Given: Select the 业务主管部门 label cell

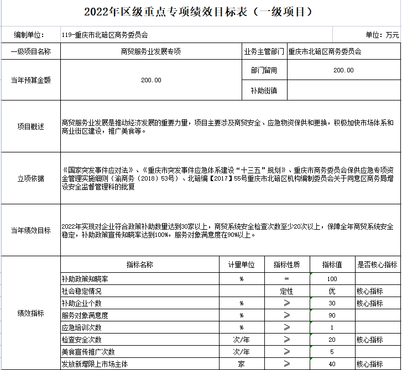Looking at the screenshot, I should point(264,51).
